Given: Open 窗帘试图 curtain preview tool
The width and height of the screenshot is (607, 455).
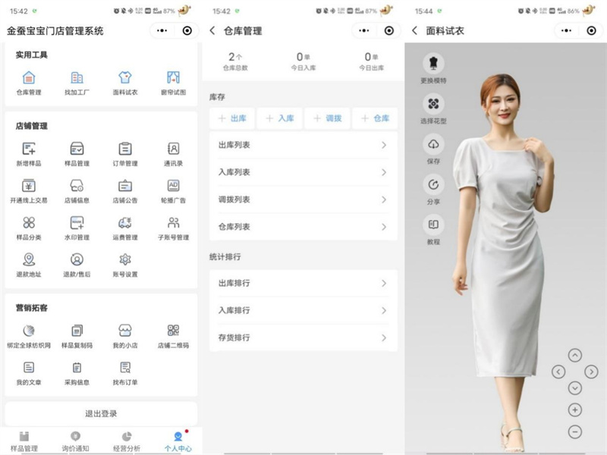Looking at the screenshot, I should click(173, 78).
